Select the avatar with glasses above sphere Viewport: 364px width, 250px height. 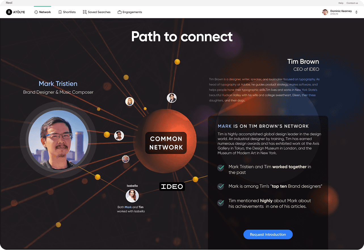172,98
